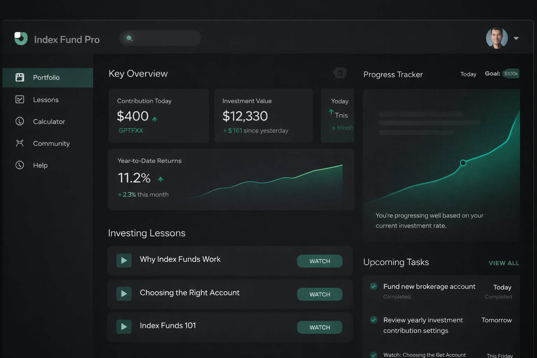Click the Progress Tracker chart marker point
Viewport: 537px width, 358px height.
click(x=463, y=163)
